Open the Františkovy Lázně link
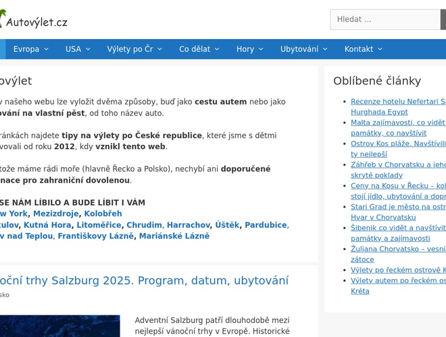 point(95,237)
